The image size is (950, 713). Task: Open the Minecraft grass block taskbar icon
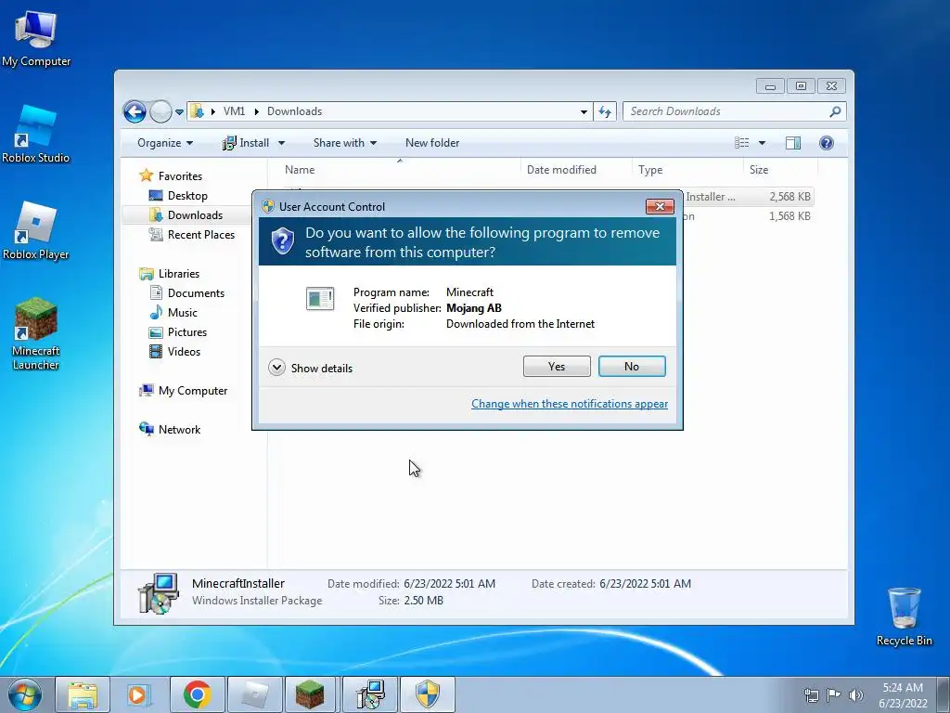point(310,694)
